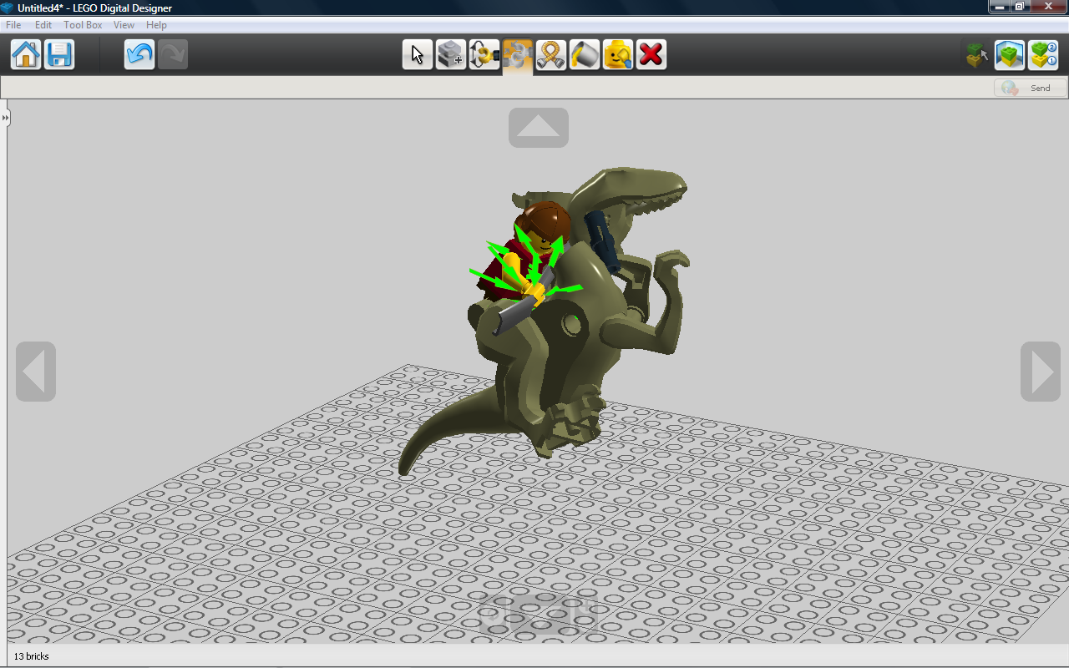
Task: Open the View menu
Action: pos(124,25)
